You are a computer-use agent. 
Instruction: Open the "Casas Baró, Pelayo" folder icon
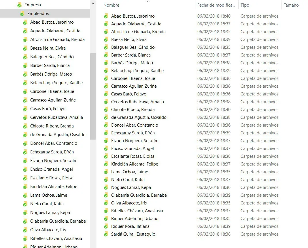(107, 94)
